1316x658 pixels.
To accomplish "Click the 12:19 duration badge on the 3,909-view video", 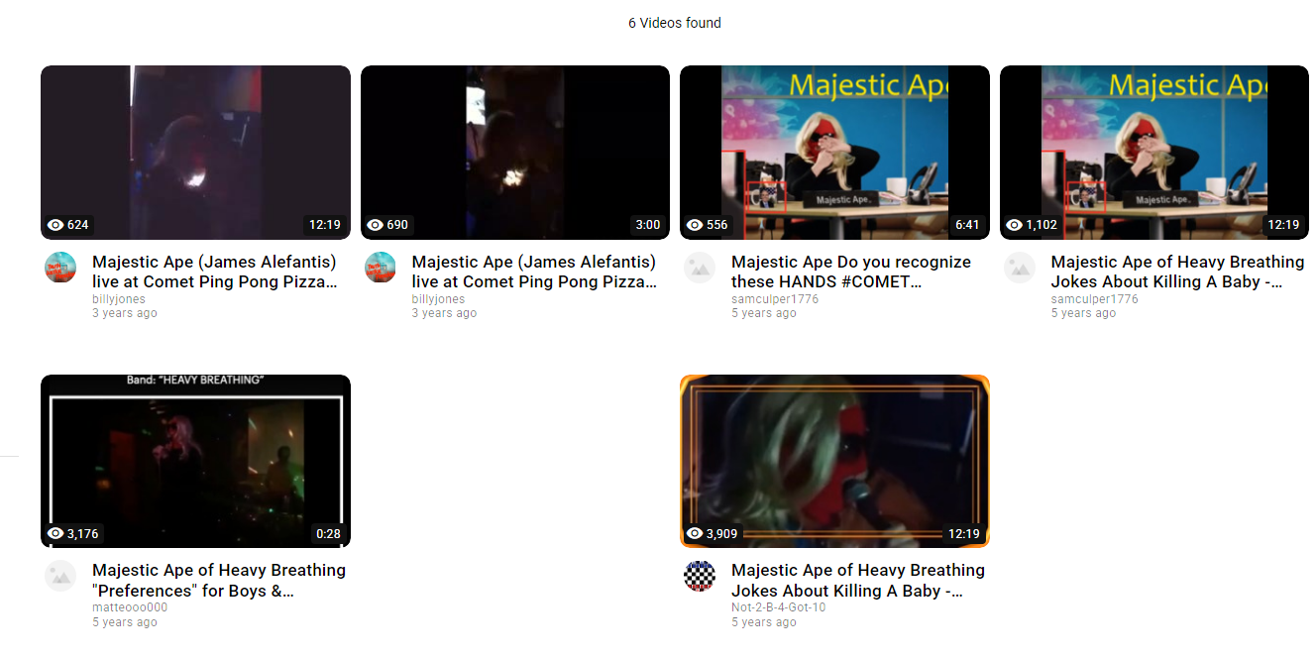I will pos(964,534).
